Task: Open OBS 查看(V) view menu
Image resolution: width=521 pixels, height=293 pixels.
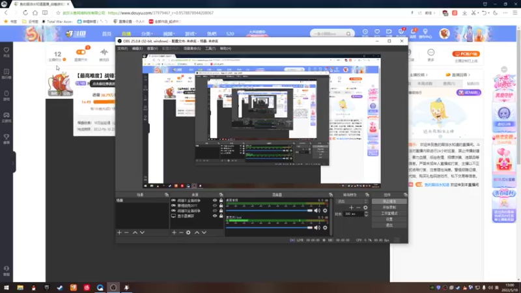Action: coord(152,48)
